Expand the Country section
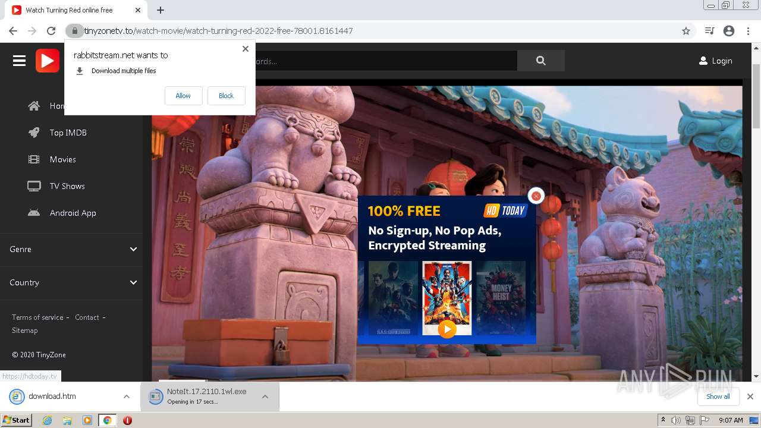The image size is (761, 428). pos(71,282)
